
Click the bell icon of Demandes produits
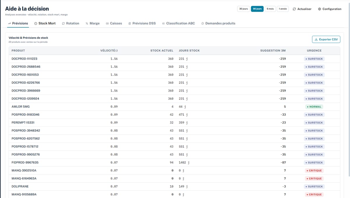click(203, 23)
